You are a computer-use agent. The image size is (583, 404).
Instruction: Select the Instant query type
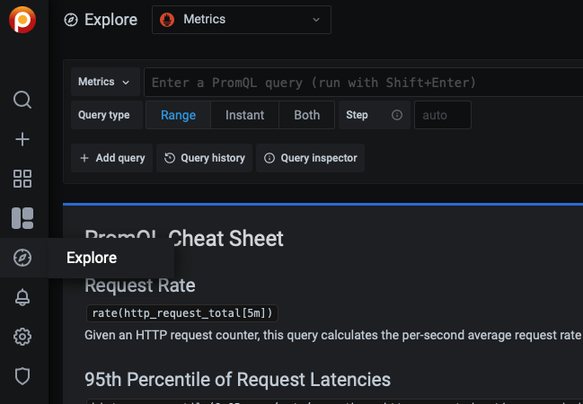(244, 116)
